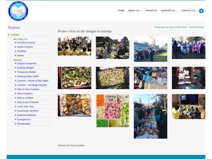Open the Support Us menu item
212x159 pixels.
[168, 11]
